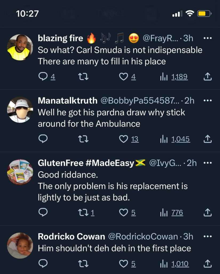Reply to blazing fire's tweet

pos(43,77)
